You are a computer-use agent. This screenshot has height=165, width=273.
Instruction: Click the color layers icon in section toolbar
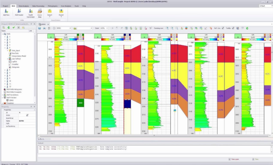click(x=186, y=28)
